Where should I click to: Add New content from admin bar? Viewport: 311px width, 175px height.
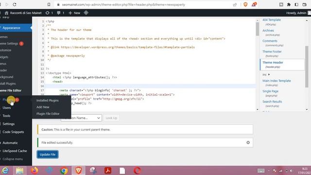[74, 13]
